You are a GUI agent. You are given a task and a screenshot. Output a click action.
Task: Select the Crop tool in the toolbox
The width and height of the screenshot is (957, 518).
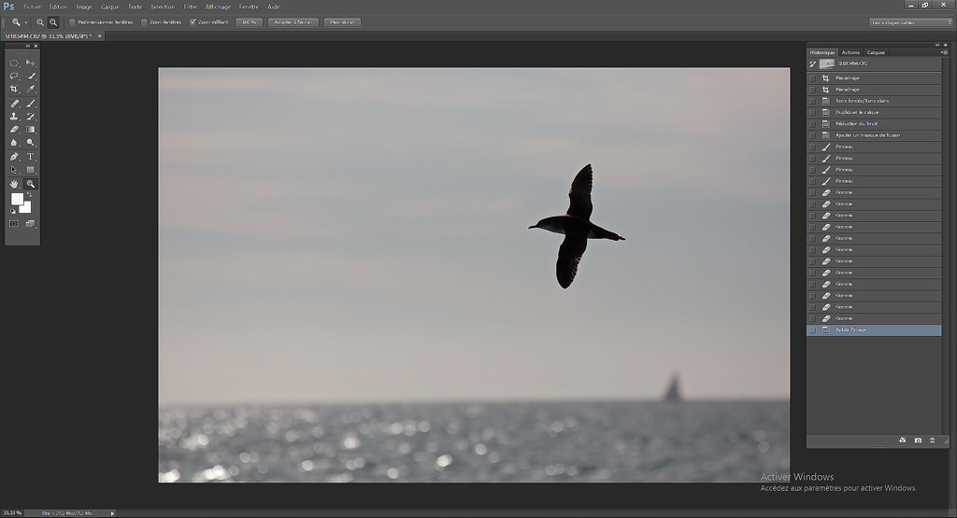coord(14,90)
